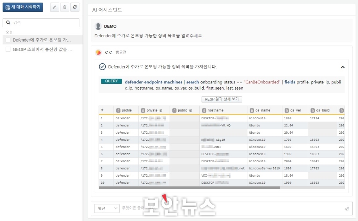This screenshot has width=358, height=221.
Task: Check the GEOIP 조회 conversation checkbox
Action: click(x=8, y=49)
